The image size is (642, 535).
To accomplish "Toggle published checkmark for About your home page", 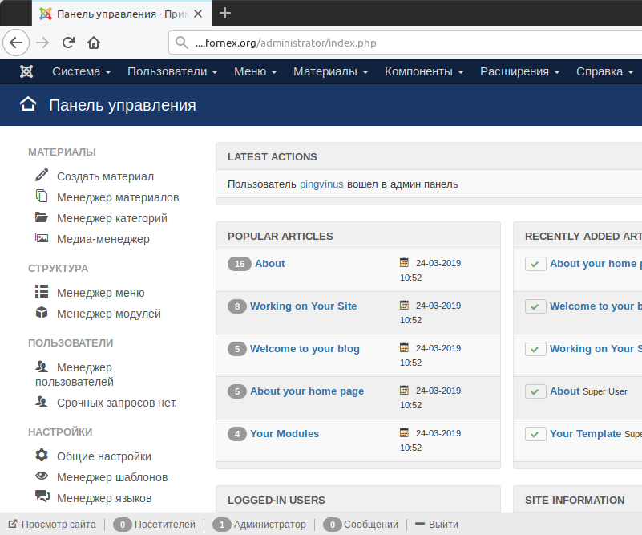I will 535,264.
